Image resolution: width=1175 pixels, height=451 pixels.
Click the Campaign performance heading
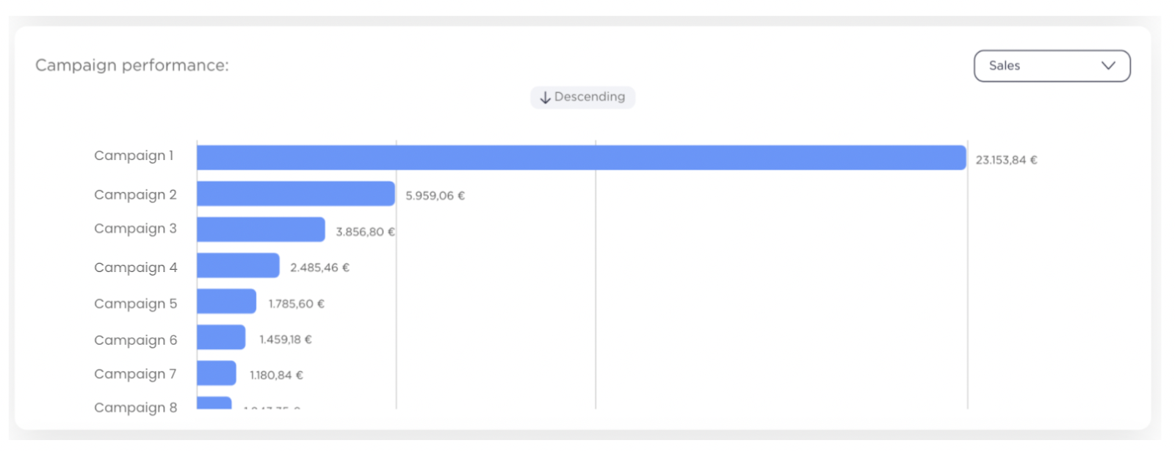(132, 65)
